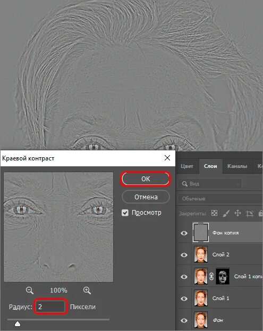Click the Радиус value input field
This screenshot has width=263, height=331.
click(50, 306)
